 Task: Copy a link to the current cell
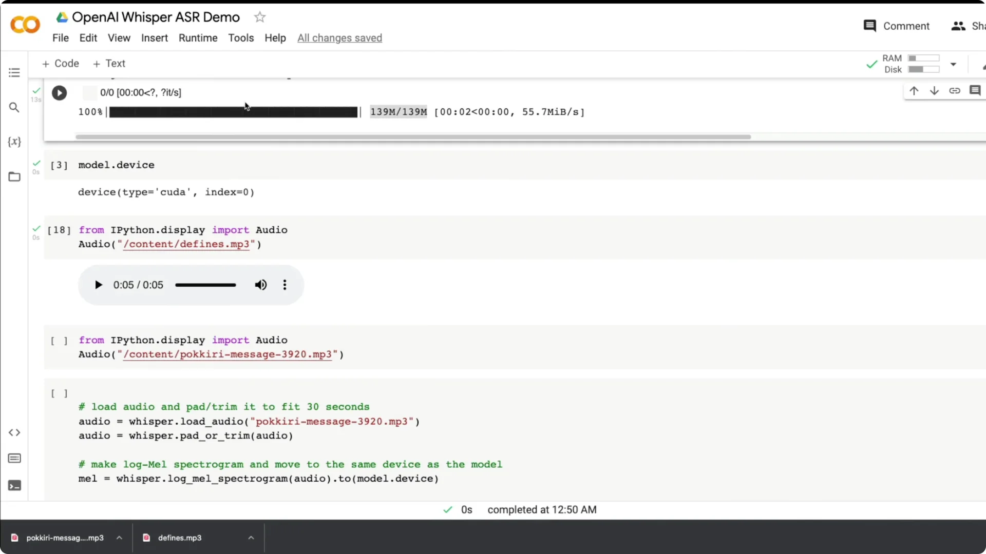pyautogui.click(x=955, y=90)
